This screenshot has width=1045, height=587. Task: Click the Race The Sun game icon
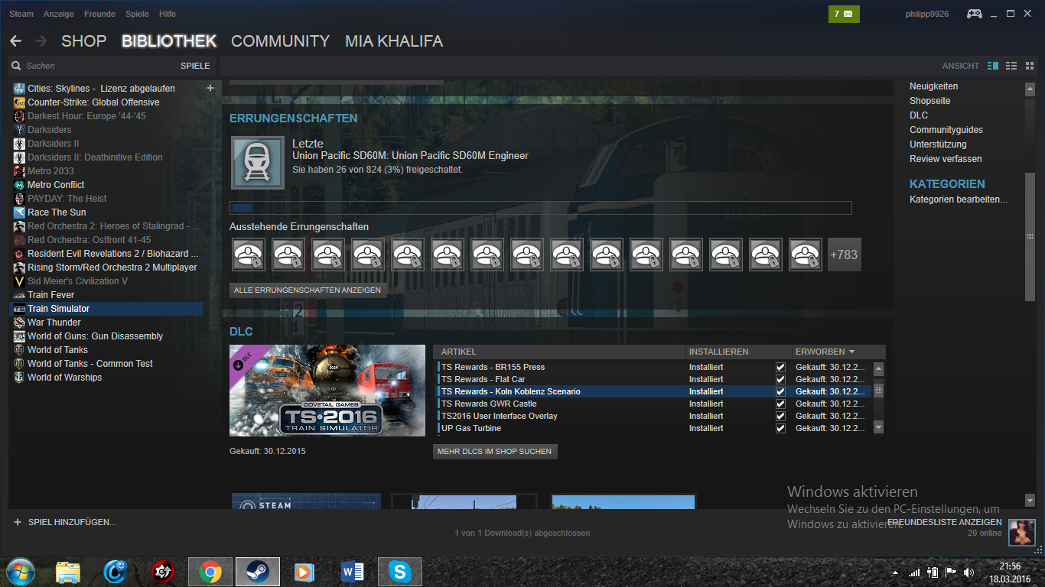tap(20, 212)
